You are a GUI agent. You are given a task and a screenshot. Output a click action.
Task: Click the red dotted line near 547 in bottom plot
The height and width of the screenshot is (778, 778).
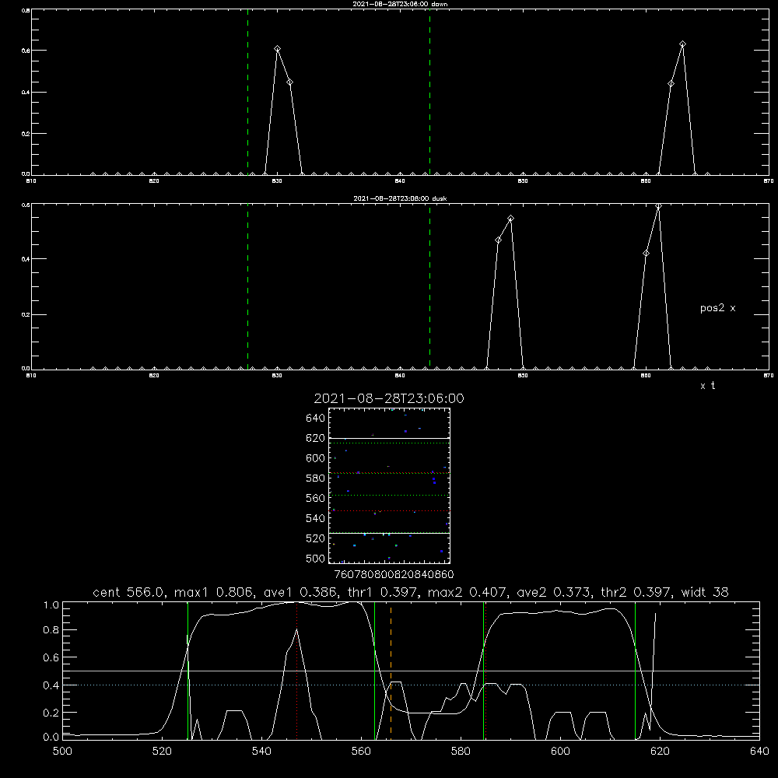(x=296, y=670)
